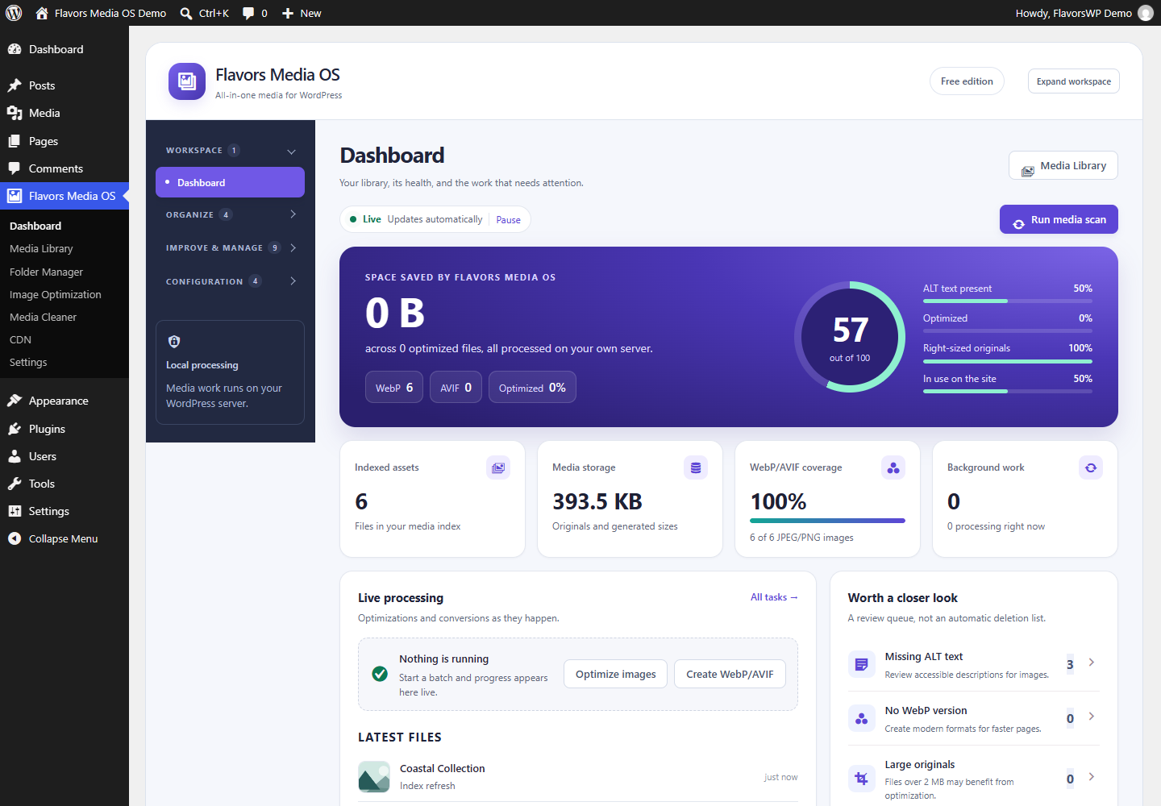Click the WebP/AVIF coverage icon
This screenshot has height=806, width=1161.
[x=893, y=467]
